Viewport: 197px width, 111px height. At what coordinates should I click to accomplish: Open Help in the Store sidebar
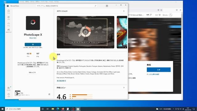[x=9, y=95]
